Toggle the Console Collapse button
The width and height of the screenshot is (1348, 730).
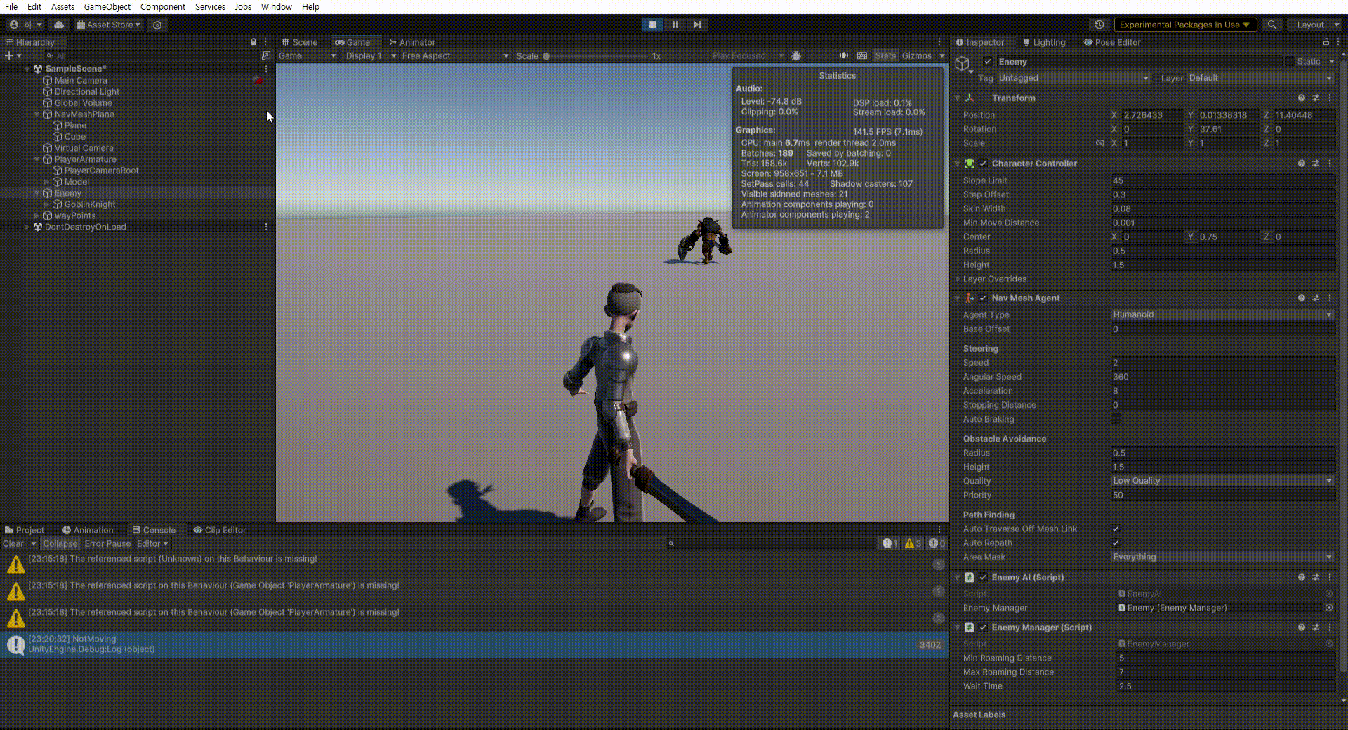click(x=60, y=543)
